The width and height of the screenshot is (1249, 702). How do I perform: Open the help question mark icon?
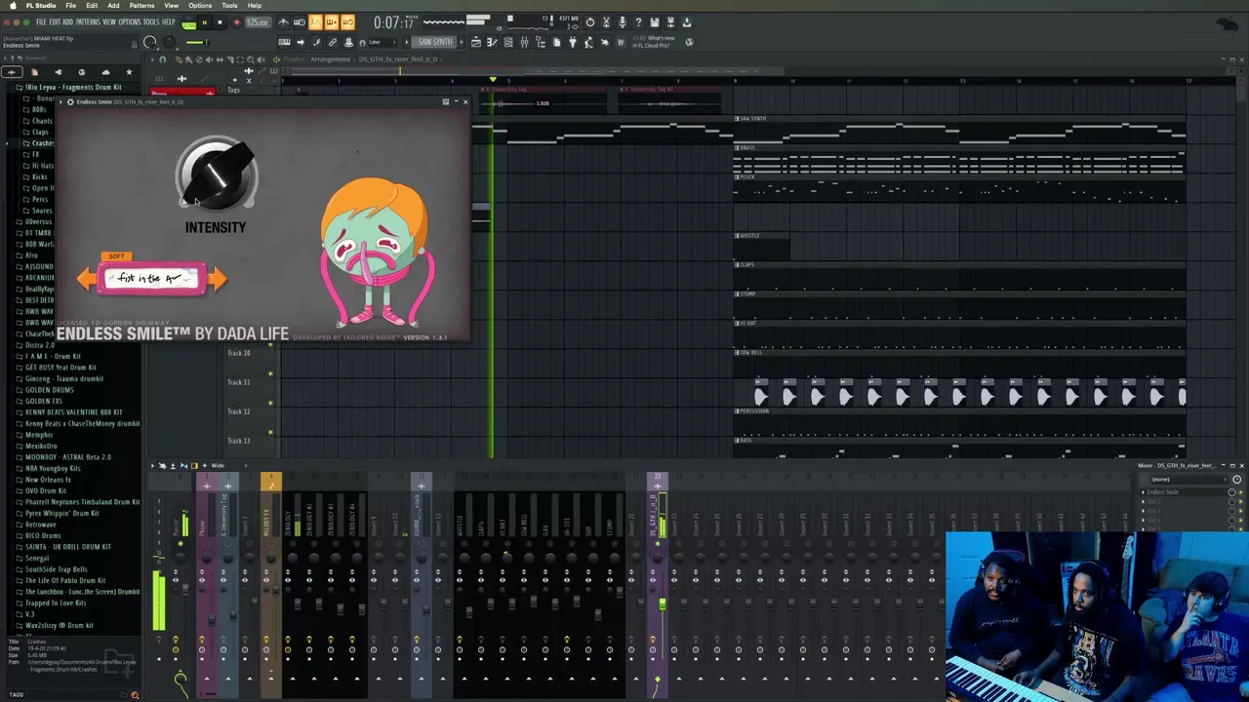click(638, 22)
